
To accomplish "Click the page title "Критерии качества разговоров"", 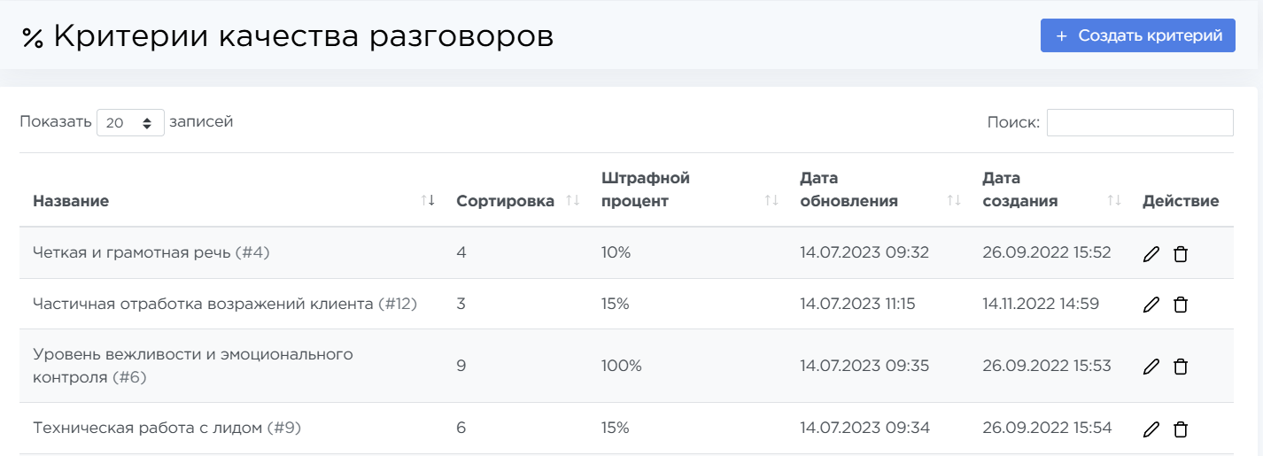I will coord(303,37).
